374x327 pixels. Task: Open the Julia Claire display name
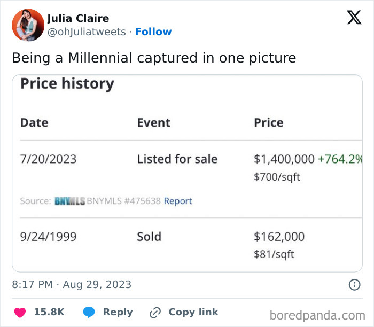tap(78, 19)
